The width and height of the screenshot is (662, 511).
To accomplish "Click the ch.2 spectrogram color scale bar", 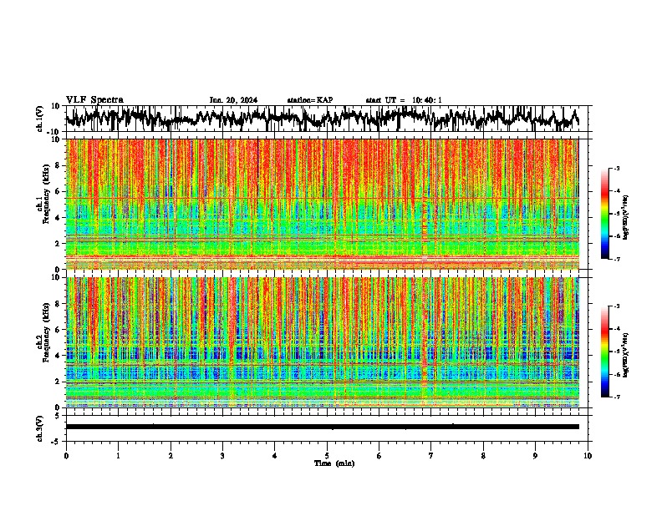I will pyautogui.click(x=604, y=352).
